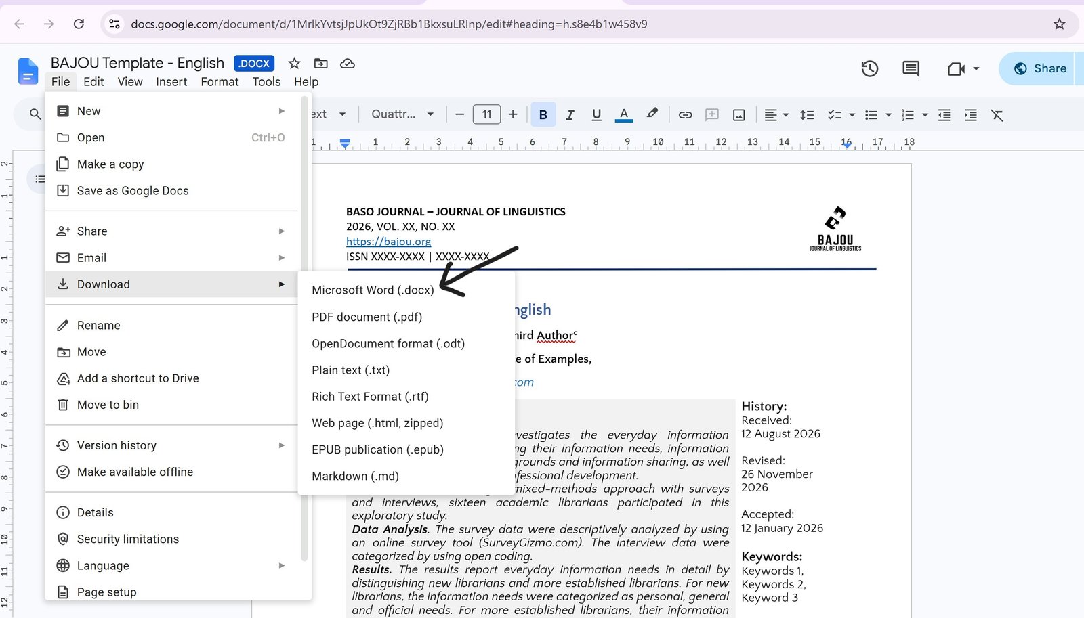Open the View menu
The image size is (1084, 618).
130,82
